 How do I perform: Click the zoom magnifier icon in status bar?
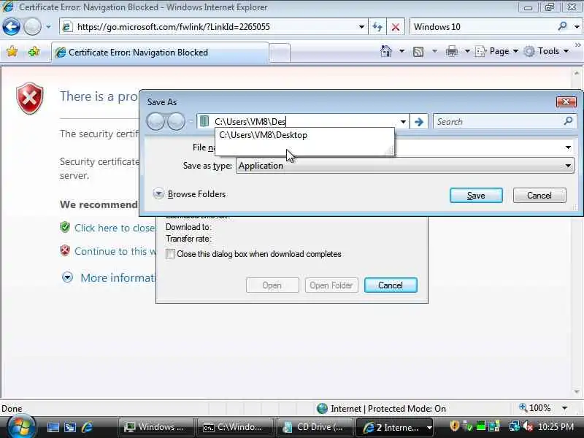tap(523, 407)
